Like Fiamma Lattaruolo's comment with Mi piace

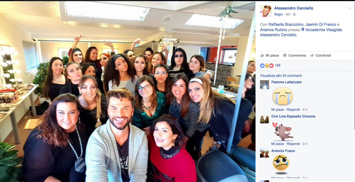(277, 110)
